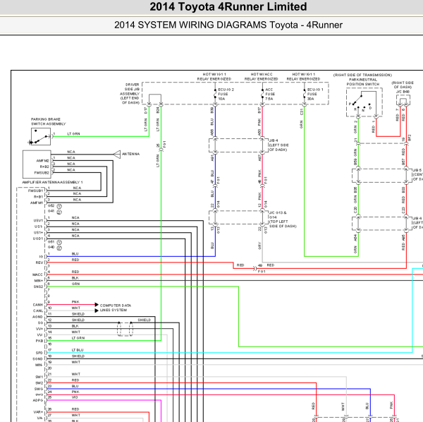Select the Driver Side J/B Assembly label
The height and width of the screenshot is (422, 423).
(x=130, y=94)
